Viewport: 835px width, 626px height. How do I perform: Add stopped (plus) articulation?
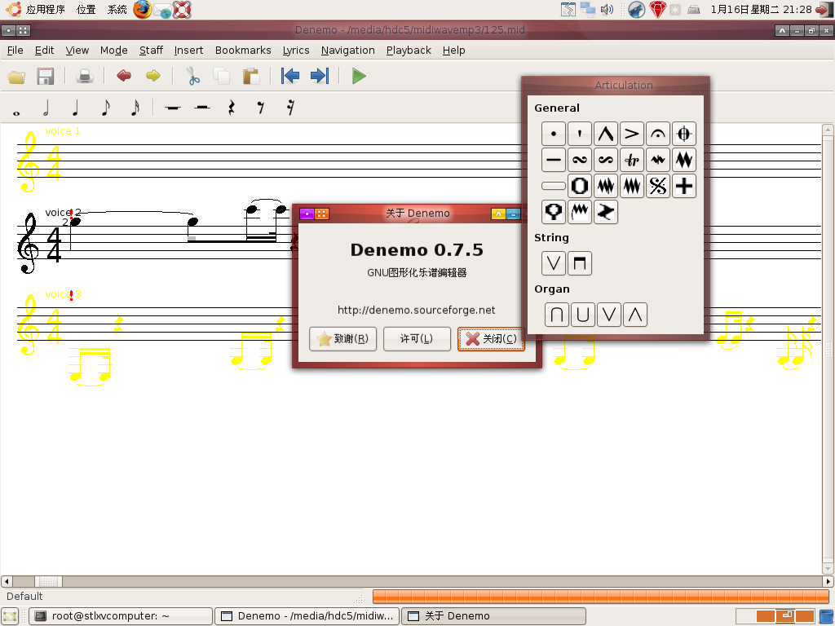(x=684, y=186)
